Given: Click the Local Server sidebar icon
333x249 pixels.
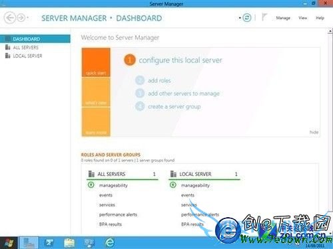Looking at the screenshot, I should pyautogui.click(x=8, y=56).
